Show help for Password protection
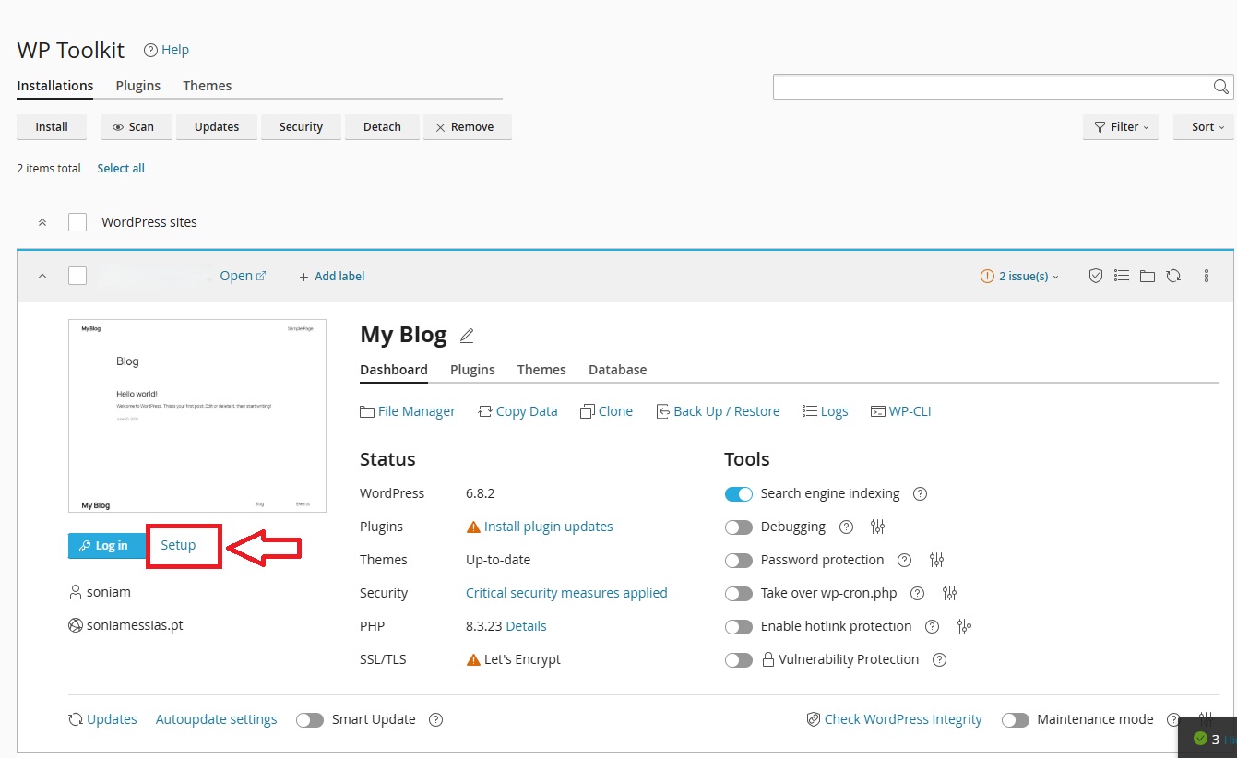The width and height of the screenshot is (1237, 758). [x=905, y=560]
